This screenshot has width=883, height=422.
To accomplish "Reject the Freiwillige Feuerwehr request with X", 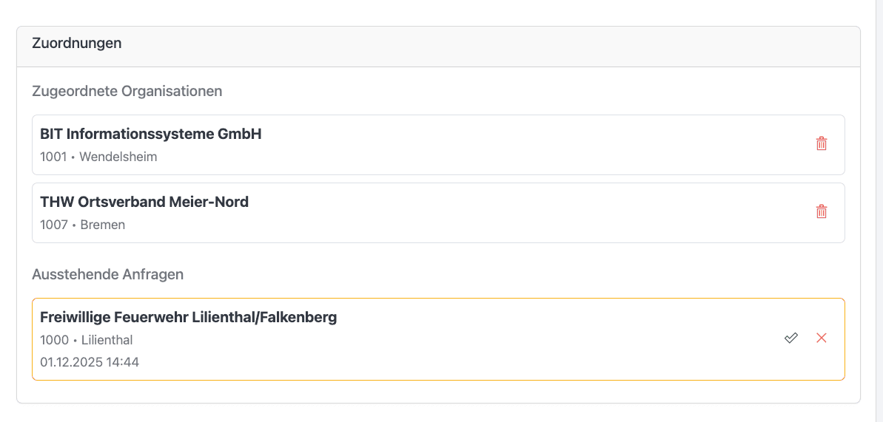I will 821,338.
